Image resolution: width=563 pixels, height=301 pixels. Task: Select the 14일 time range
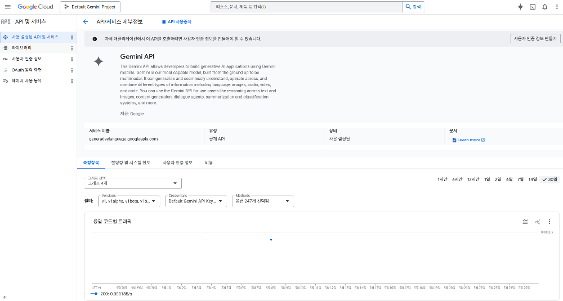tap(533, 179)
